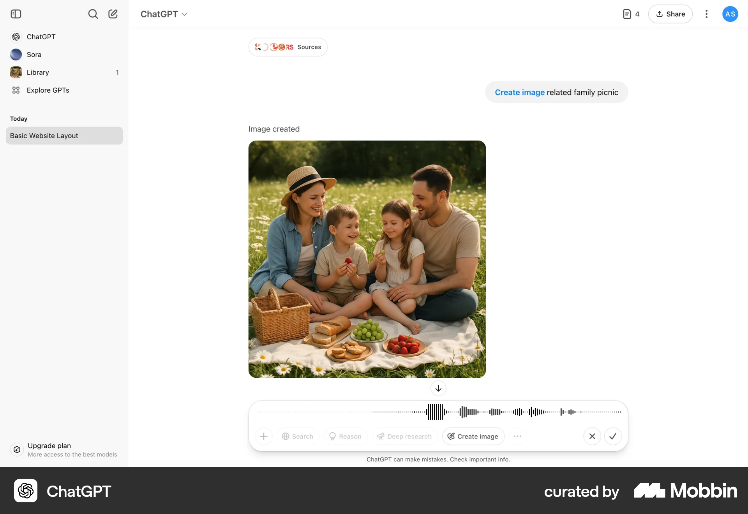The width and height of the screenshot is (748, 514).
Task: Open Sora from the sidebar
Action: click(x=34, y=55)
